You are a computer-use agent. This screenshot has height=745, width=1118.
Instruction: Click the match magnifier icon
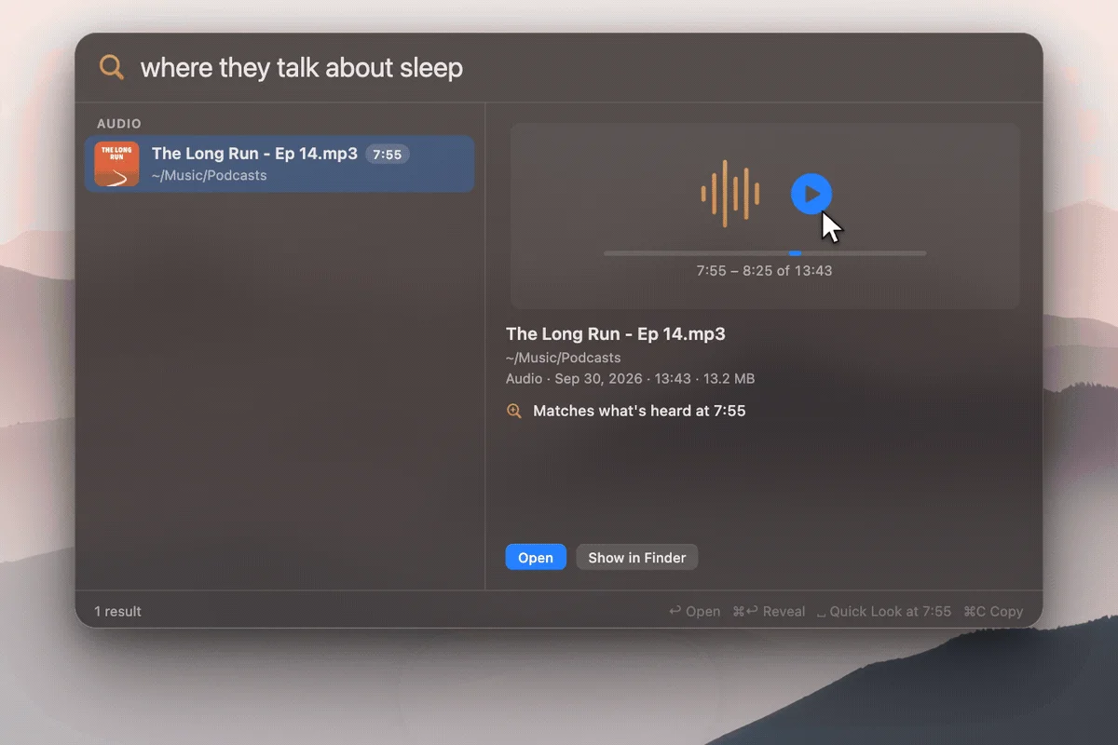(x=514, y=411)
